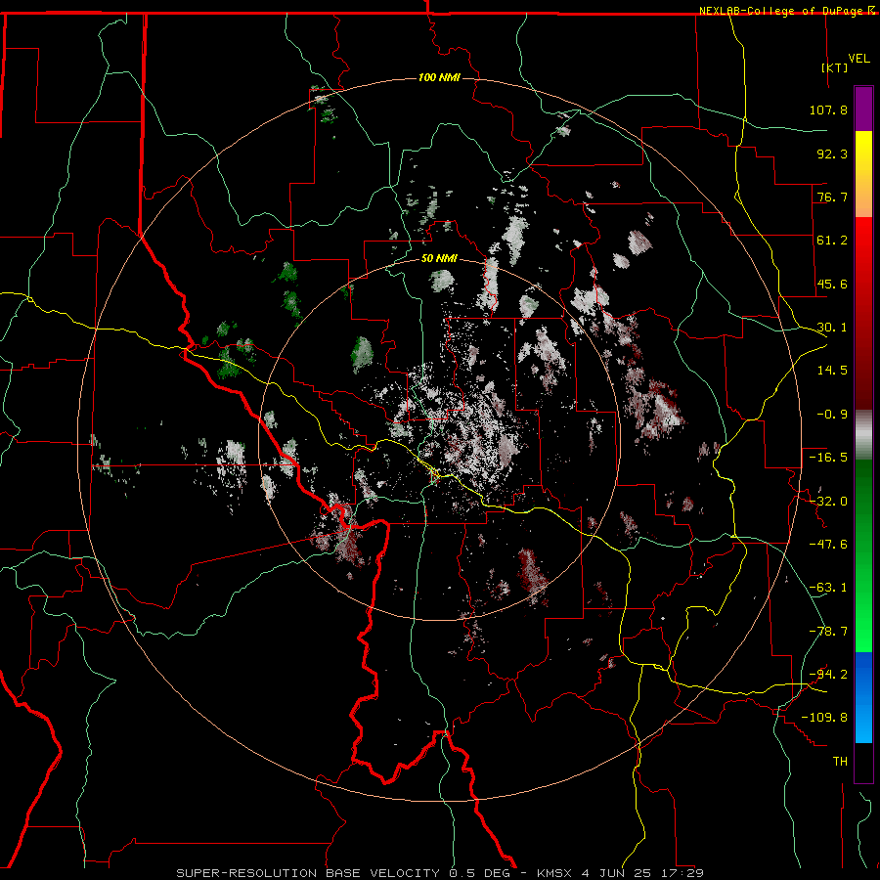Click the -63.1 velocity scale value
Viewport: 880px width, 880px height.
[828, 588]
